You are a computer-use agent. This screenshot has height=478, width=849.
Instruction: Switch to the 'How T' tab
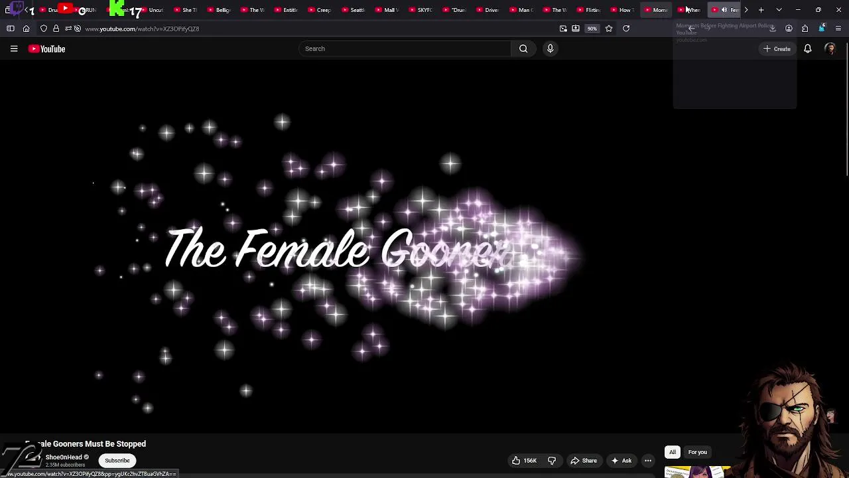click(x=623, y=10)
